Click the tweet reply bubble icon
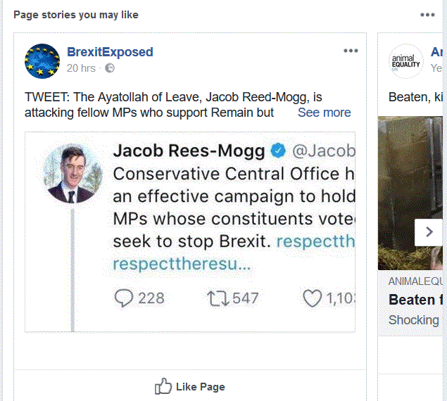 [123, 298]
